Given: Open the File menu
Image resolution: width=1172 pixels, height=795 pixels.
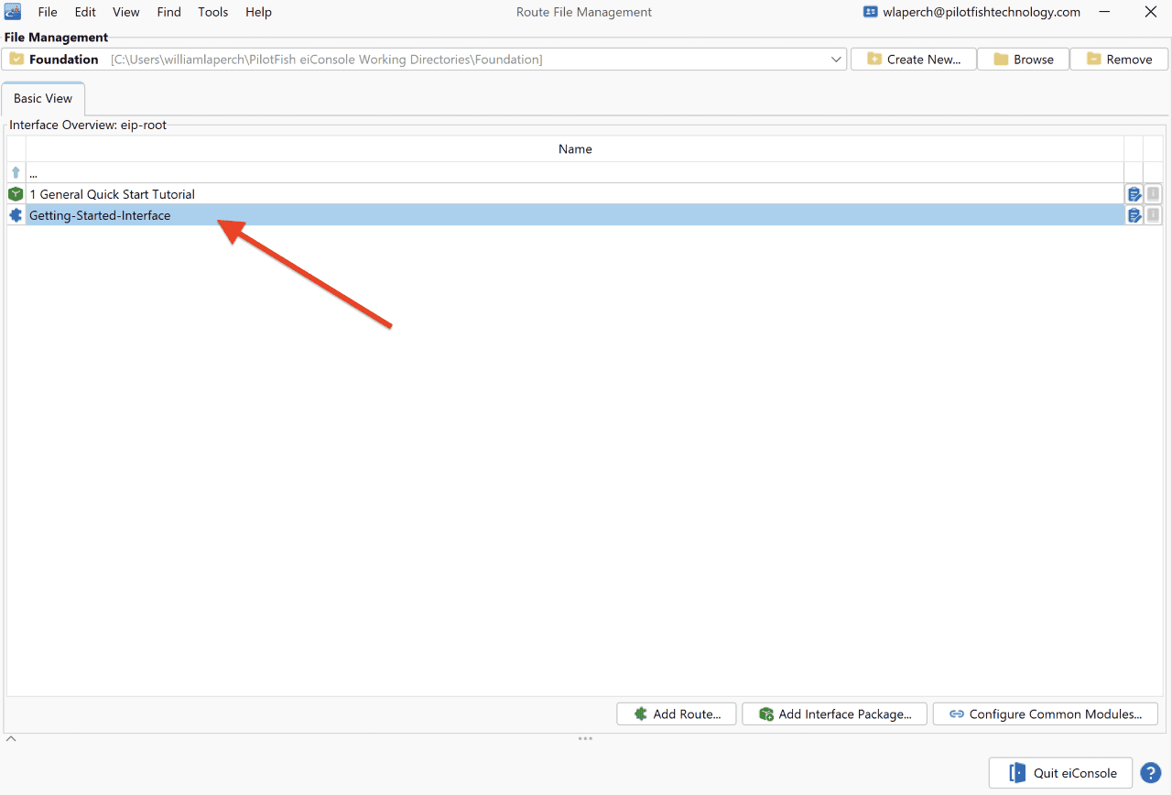Looking at the screenshot, I should click(x=48, y=12).
